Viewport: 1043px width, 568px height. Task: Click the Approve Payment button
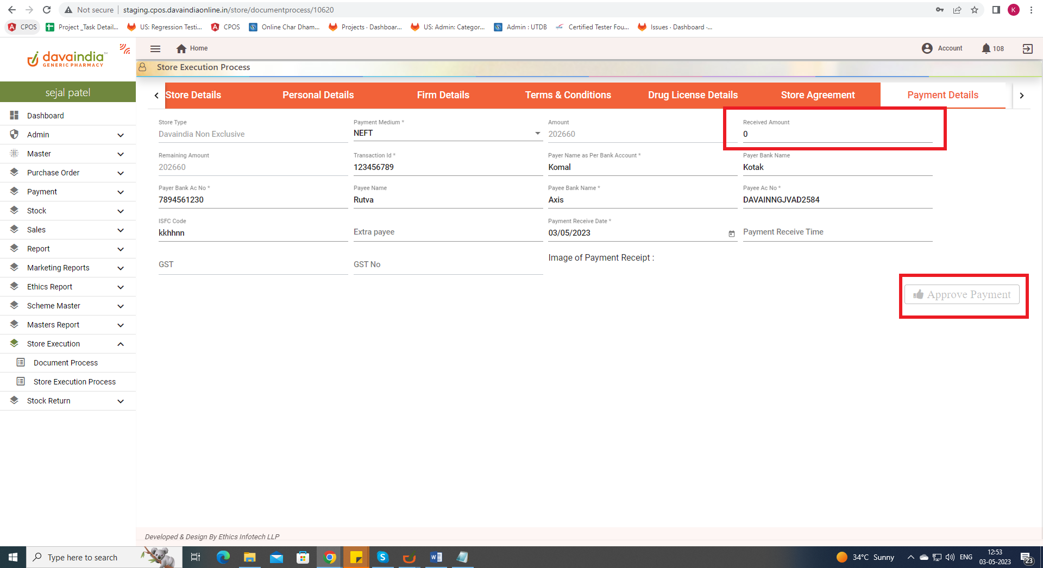(962, 294)
